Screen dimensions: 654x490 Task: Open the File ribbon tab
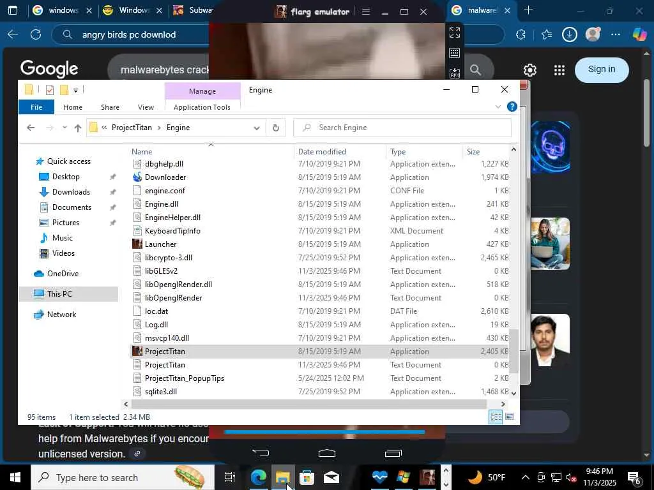pos(36,107)
